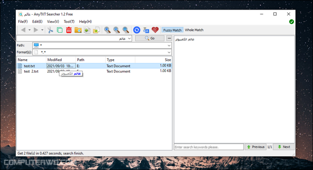313x170 pixels.
Task: Click the red Delete trash icon
Action: [69, 30]
